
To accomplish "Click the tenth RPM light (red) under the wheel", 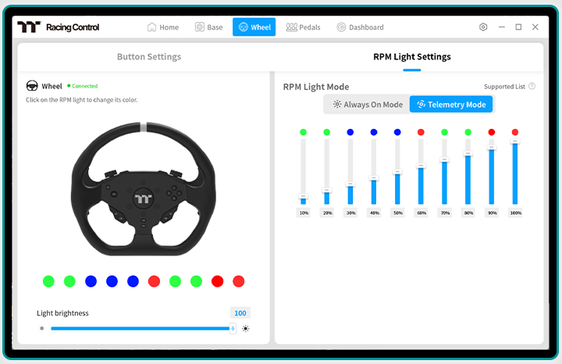I will click(239, 281).
